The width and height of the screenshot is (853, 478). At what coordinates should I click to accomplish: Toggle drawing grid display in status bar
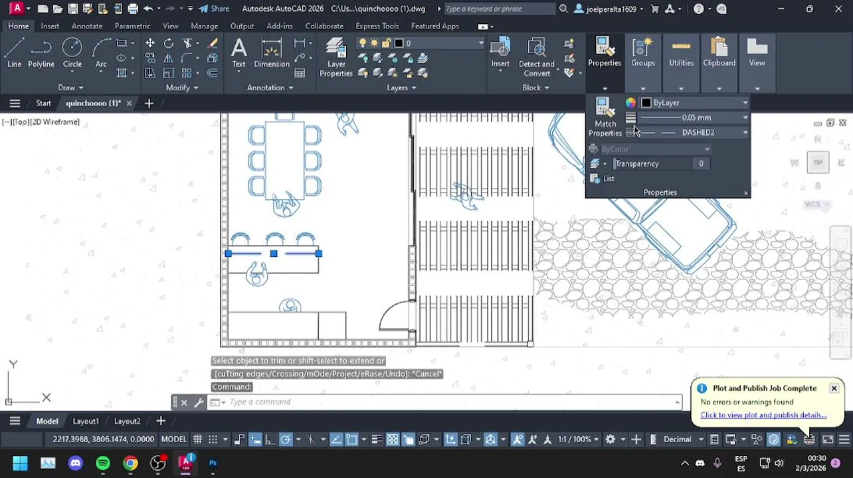[198, 439]
